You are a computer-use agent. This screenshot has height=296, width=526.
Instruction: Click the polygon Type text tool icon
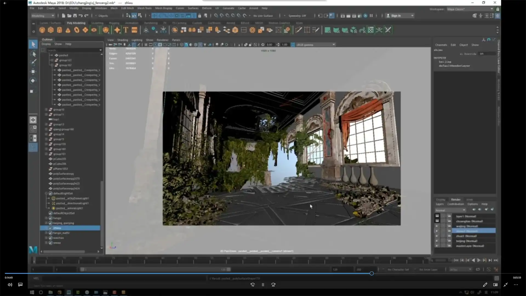pyautogui.click(x=126, y=30)
